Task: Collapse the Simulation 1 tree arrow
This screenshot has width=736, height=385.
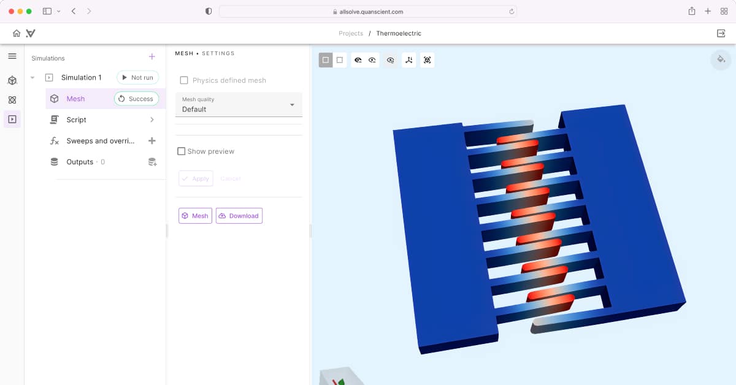Action: coord(33,78)
